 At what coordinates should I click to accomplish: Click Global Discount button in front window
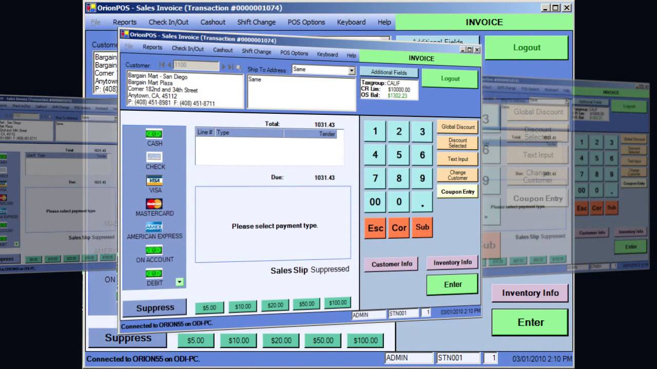(458, 127)
